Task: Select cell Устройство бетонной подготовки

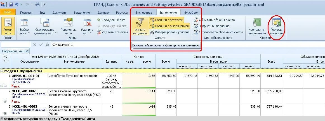Action: (74, 80)
